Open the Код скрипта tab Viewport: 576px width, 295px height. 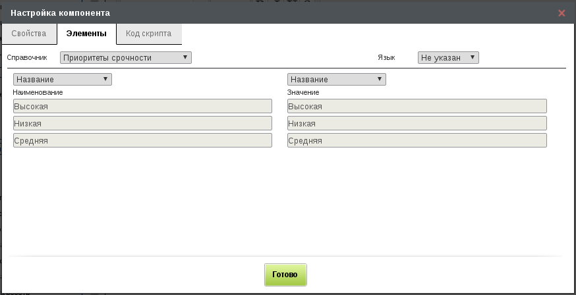(149, 34)
